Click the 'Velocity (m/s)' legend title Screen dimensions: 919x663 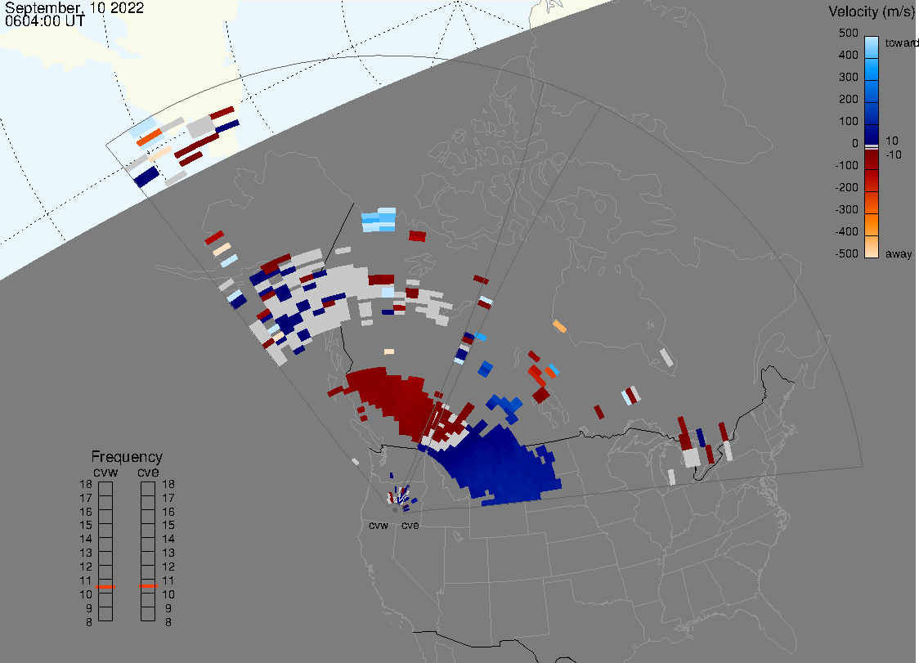click(x=870, y=11)
